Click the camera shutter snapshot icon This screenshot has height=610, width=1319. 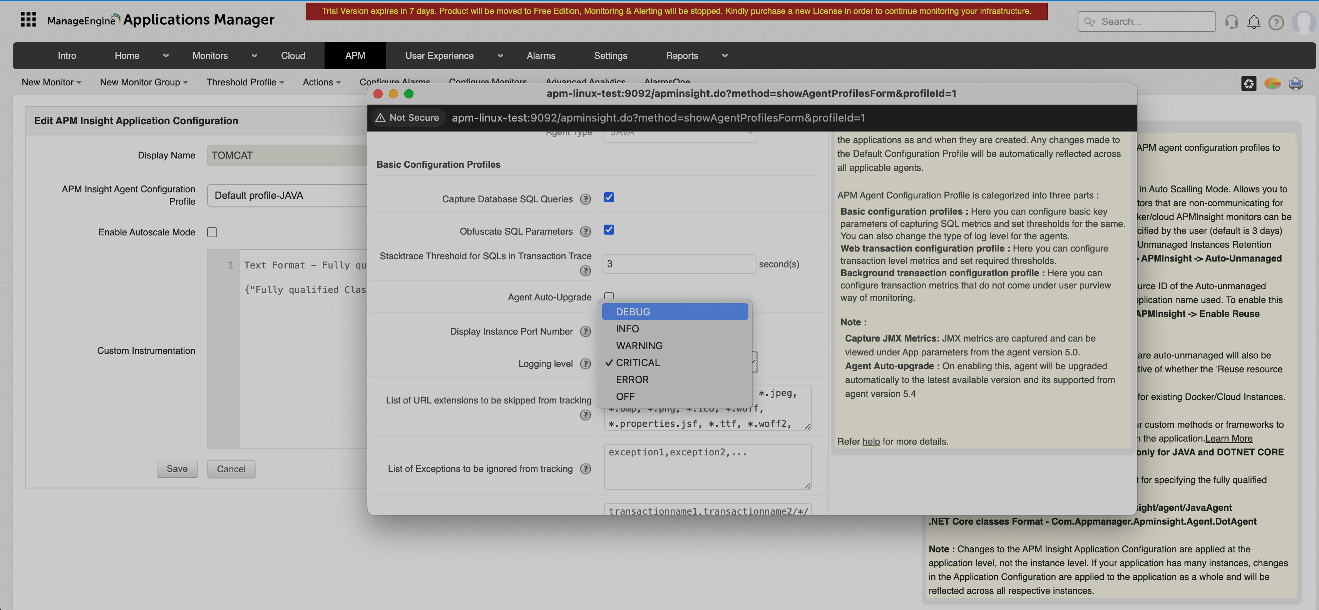coord(1248,83)
